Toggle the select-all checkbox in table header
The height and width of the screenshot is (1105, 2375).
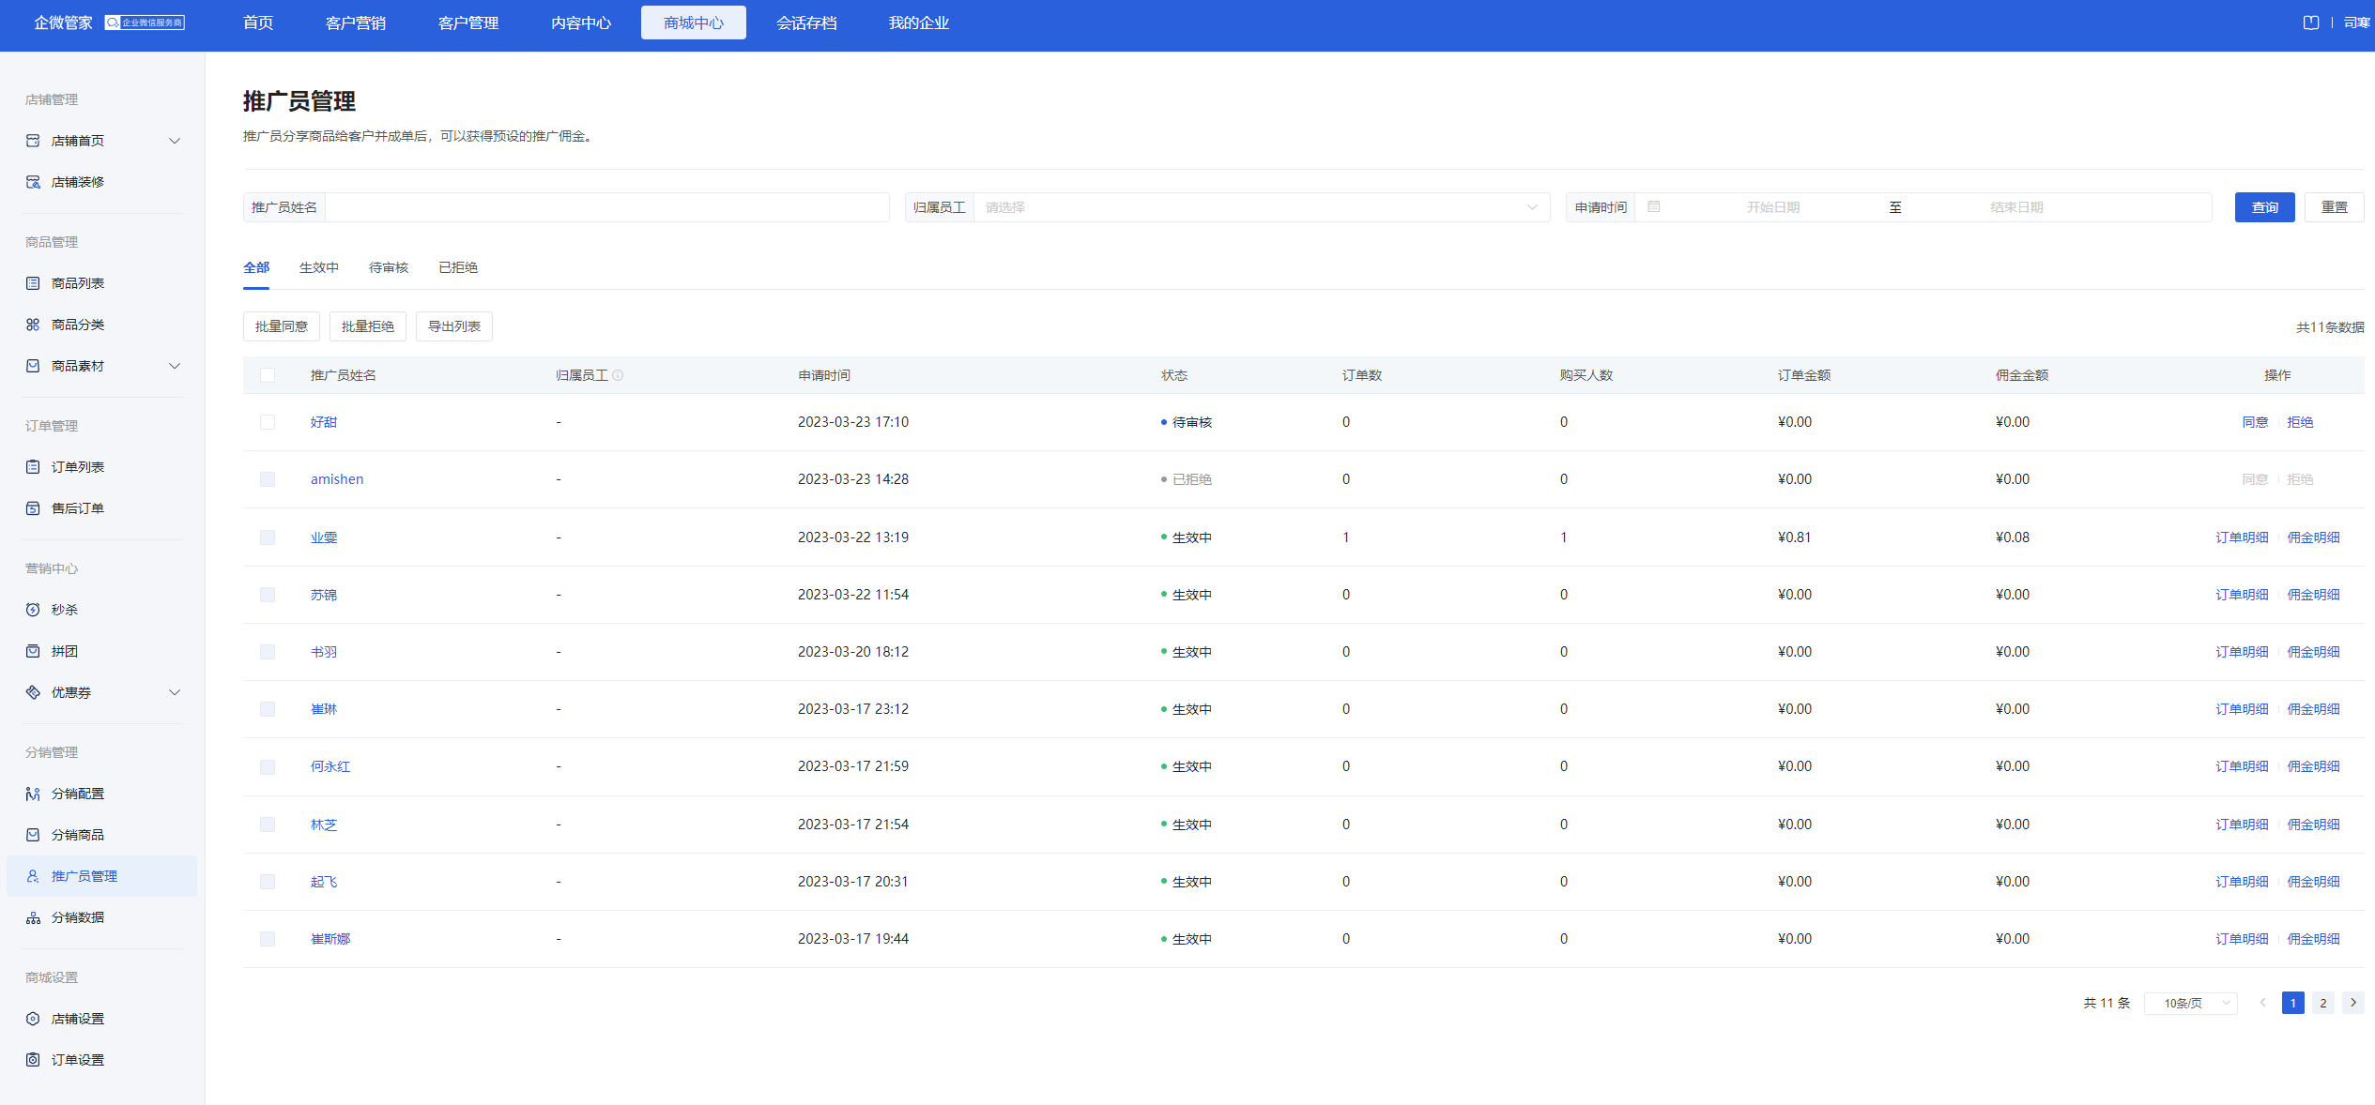tap(268, 375)
